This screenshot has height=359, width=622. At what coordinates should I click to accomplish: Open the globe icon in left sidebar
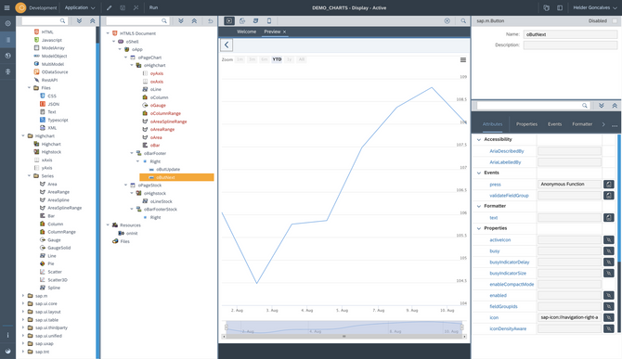point(7,56)
